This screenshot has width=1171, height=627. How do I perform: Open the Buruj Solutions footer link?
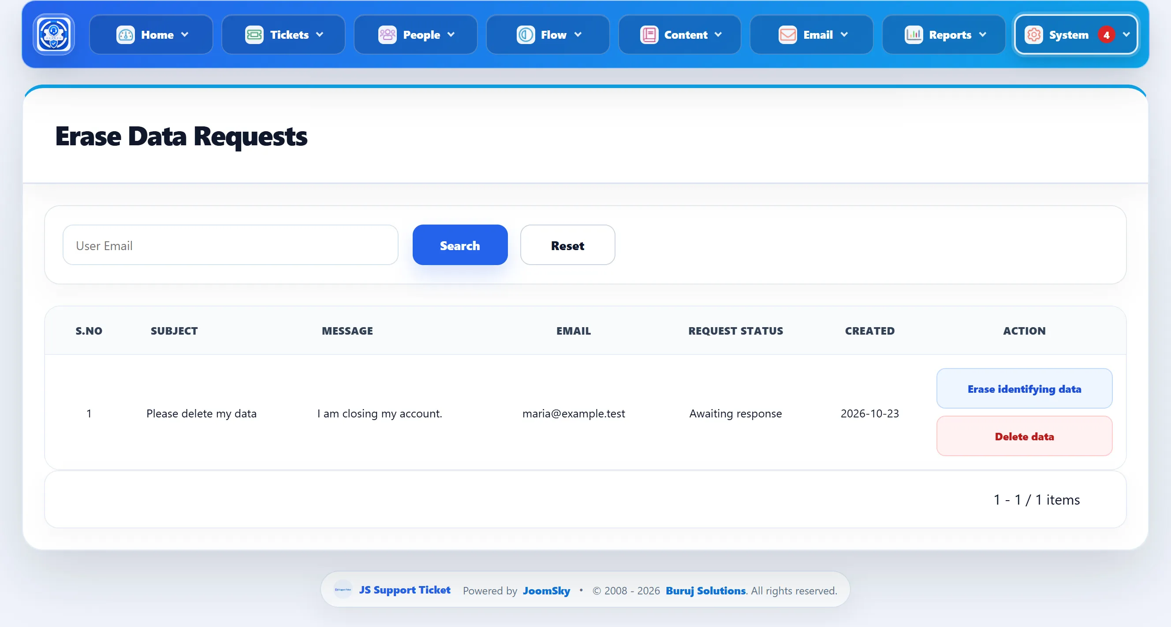coord(705,591)
